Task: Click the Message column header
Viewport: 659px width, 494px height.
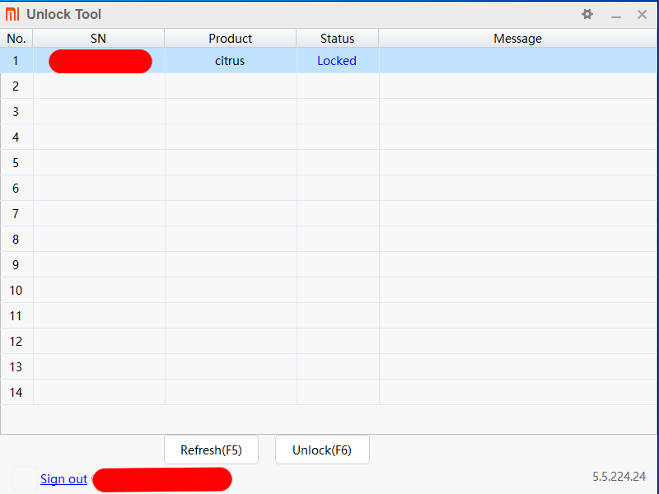Action: [x=518, y=38]
